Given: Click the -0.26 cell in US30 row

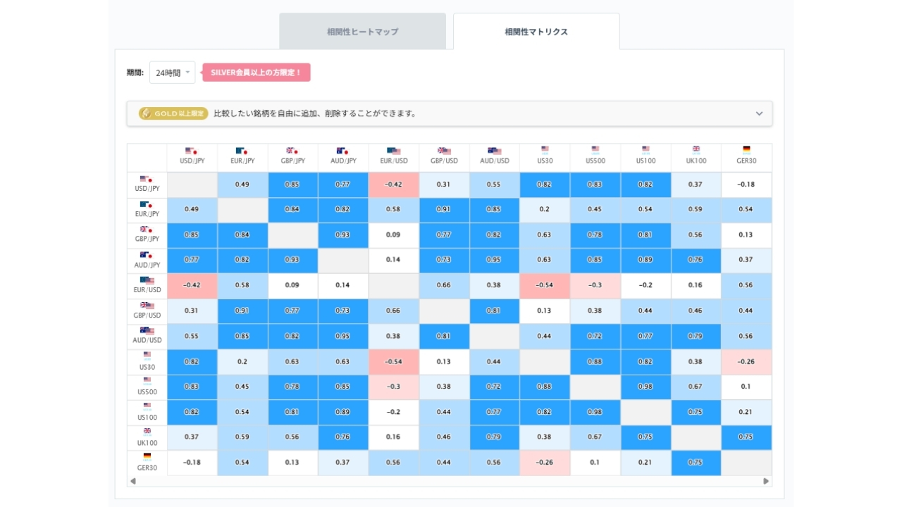Looking at the screenshot, I should tap(746, 361).
